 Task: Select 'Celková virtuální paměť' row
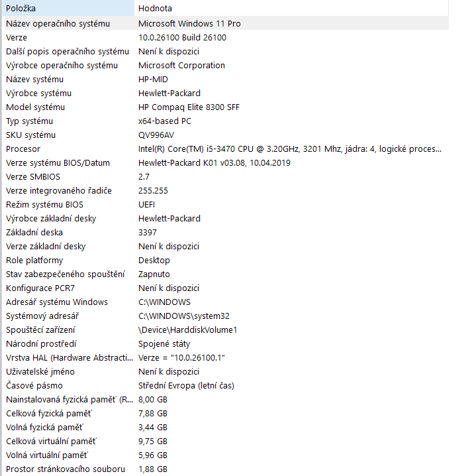(225, 442)
